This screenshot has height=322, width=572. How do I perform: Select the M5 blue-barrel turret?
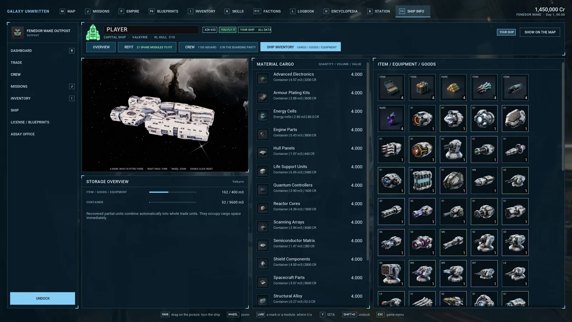(453, 274)
